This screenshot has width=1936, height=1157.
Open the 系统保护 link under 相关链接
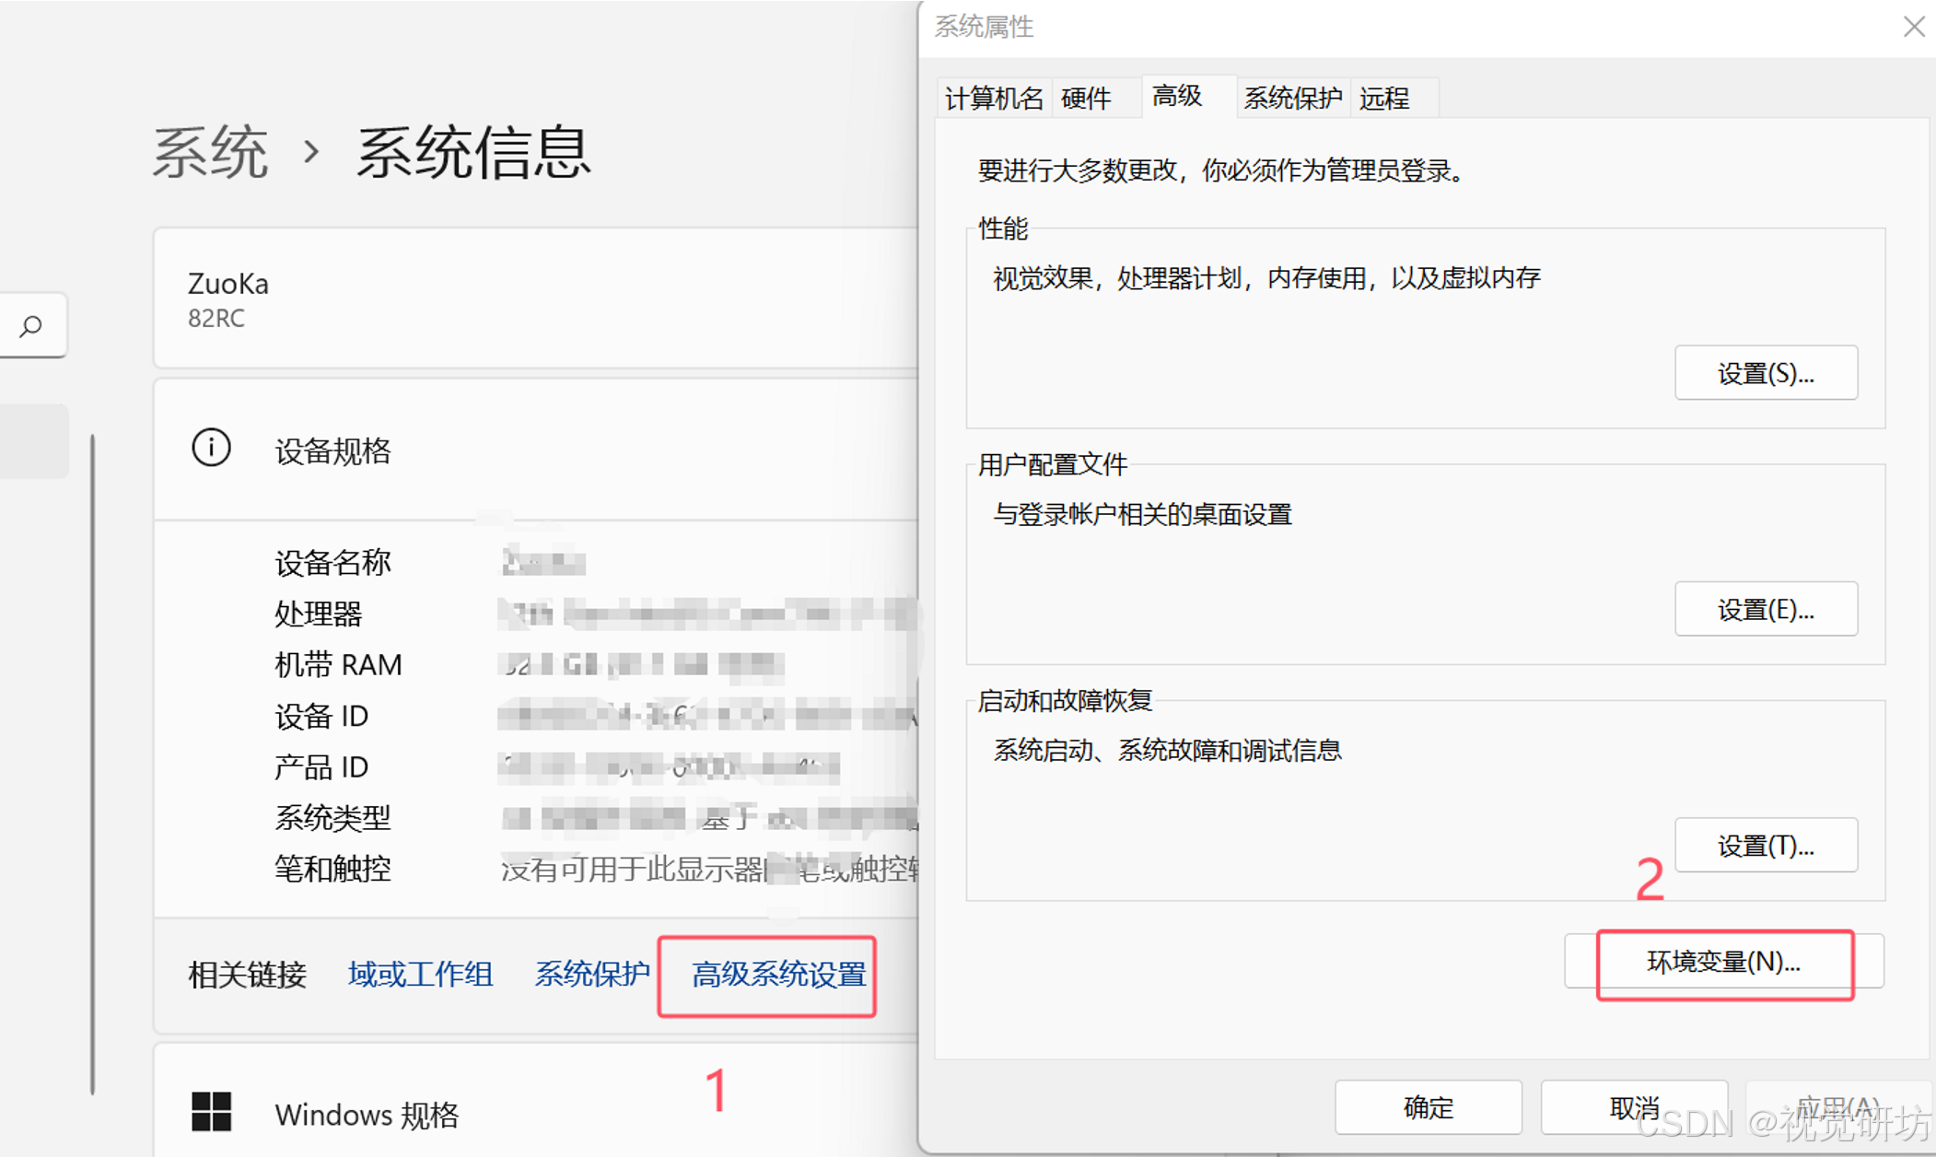592,974
